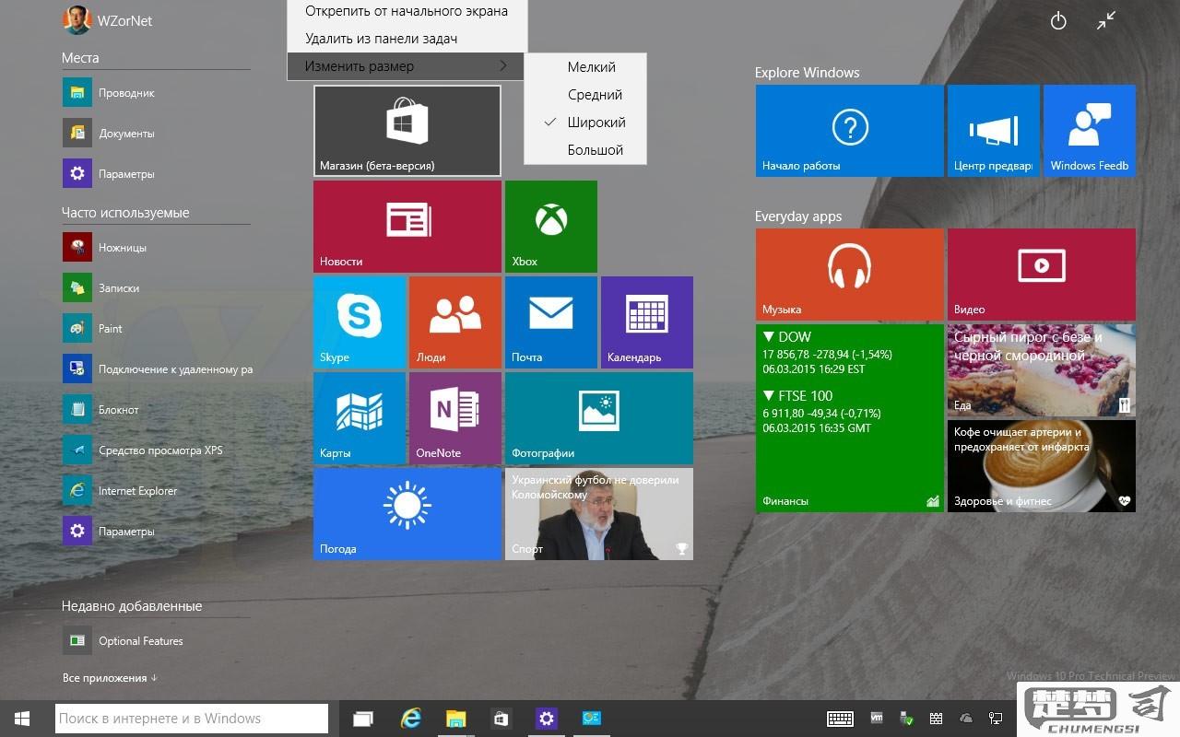
Task: Open the Settings gear in the taskbar
Action: pyautogui.click(x=546, y=719)
